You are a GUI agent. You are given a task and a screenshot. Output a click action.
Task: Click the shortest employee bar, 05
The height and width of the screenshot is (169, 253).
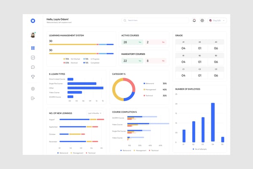(223, 139)
